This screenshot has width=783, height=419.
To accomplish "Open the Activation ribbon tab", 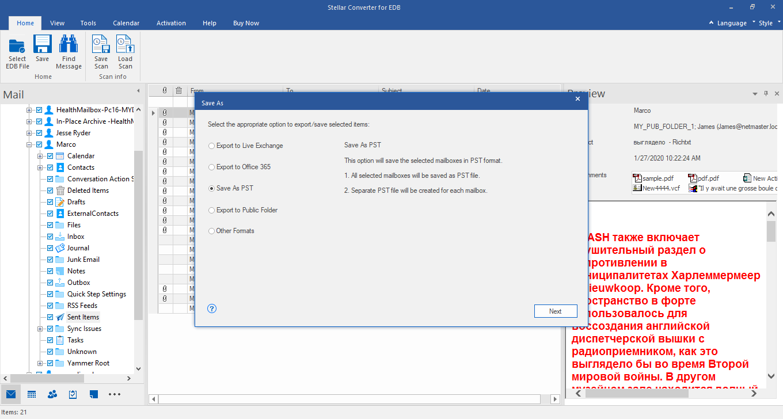I will pyautogui.click(x=171, y=23).
